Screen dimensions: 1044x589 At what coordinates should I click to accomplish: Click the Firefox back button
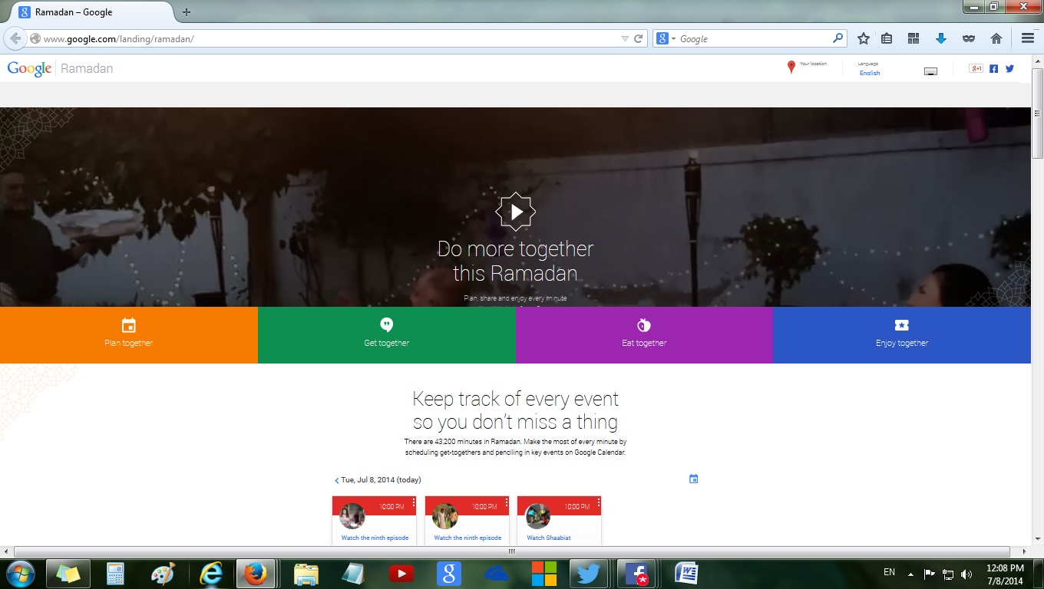click(15, 38)
